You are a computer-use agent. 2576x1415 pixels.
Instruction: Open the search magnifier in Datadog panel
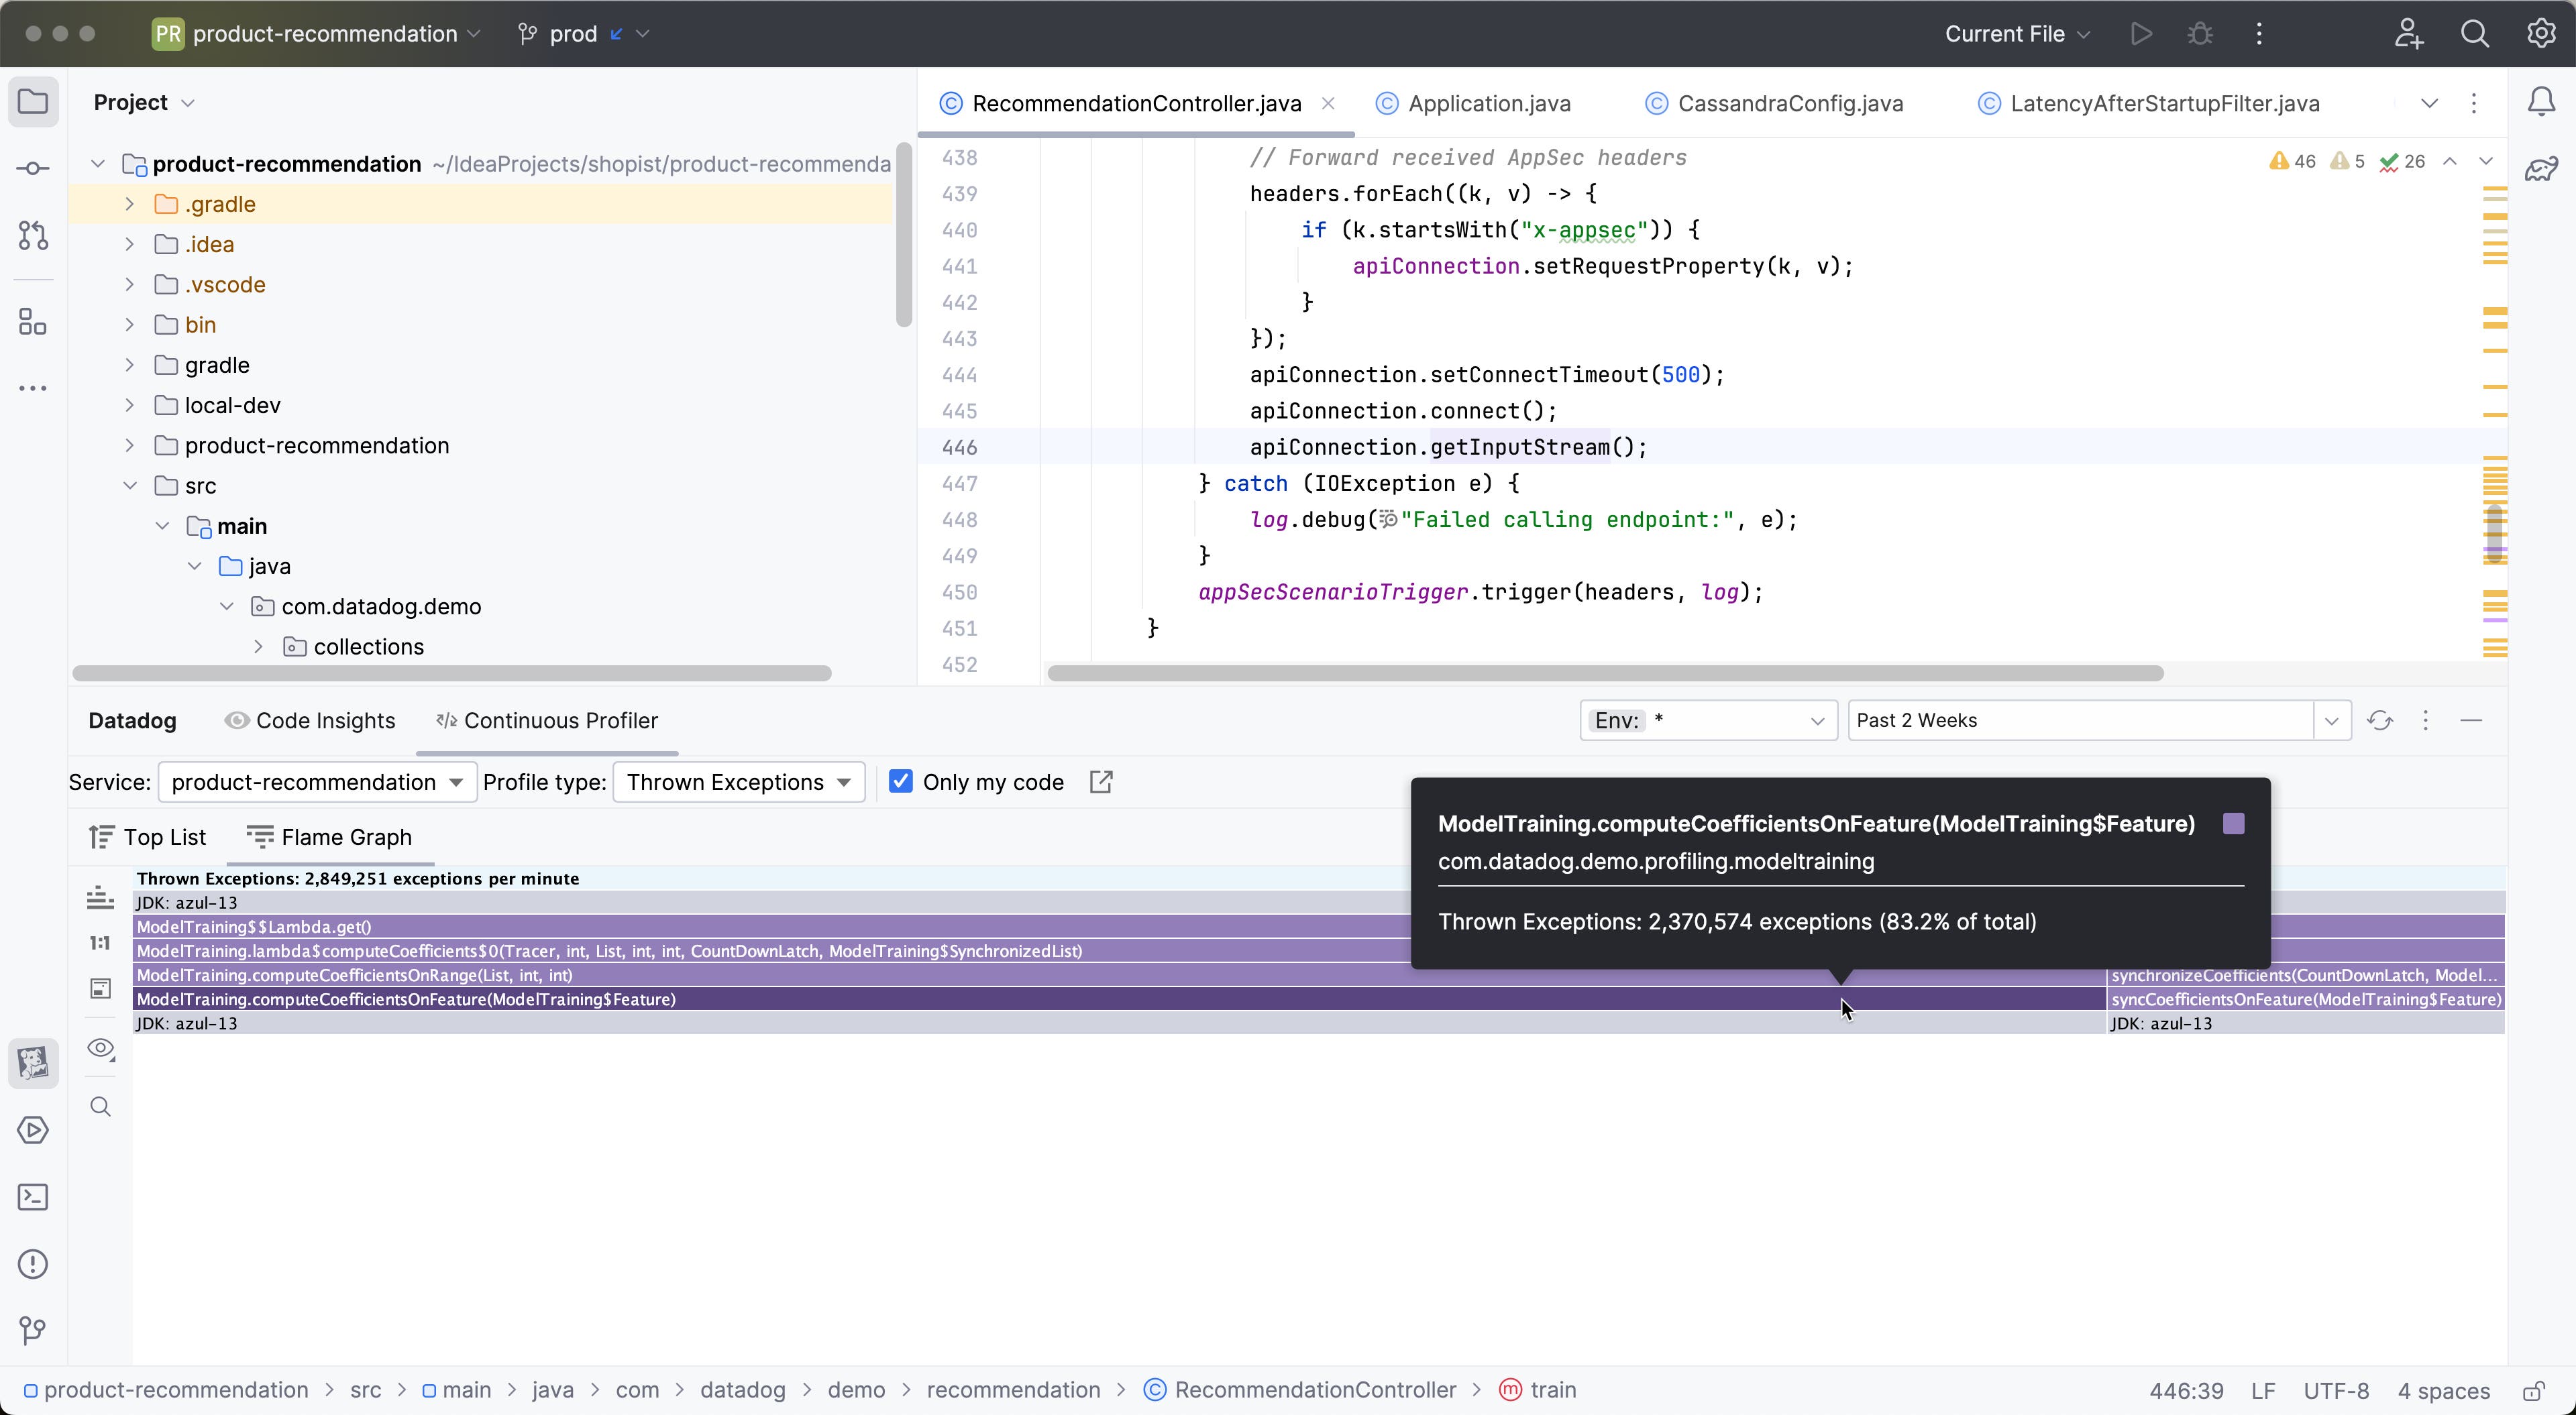(x=100, y=1106)
